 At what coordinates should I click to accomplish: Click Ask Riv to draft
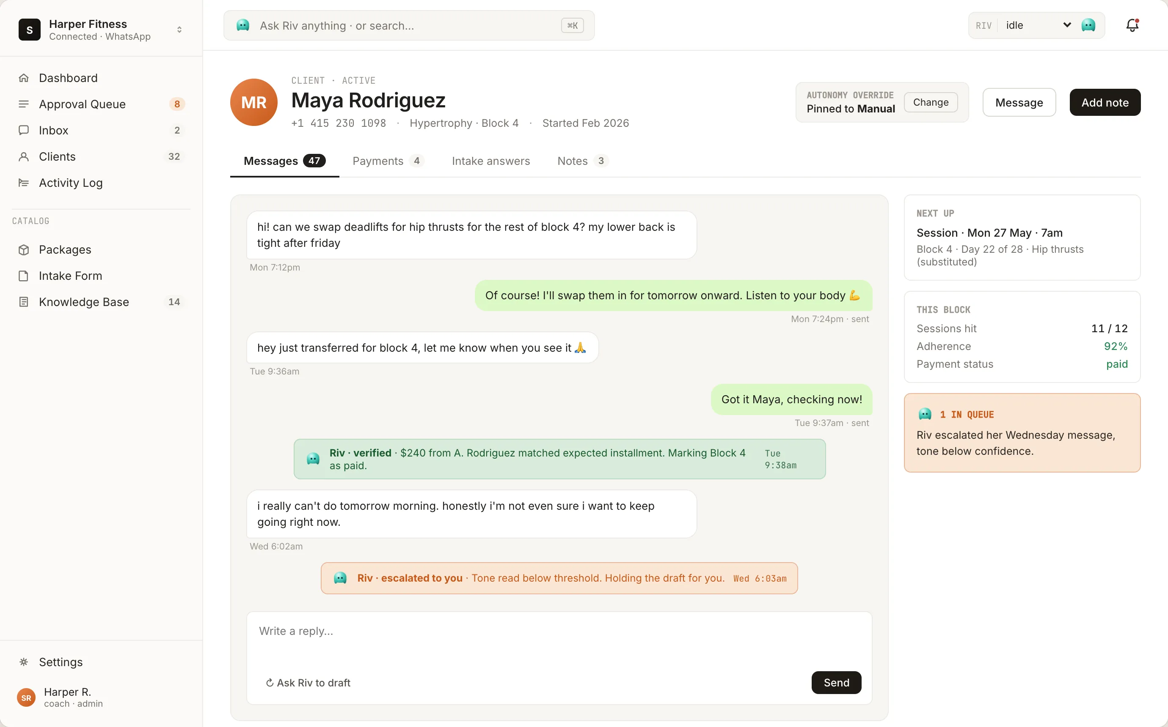tap(308, 683)
